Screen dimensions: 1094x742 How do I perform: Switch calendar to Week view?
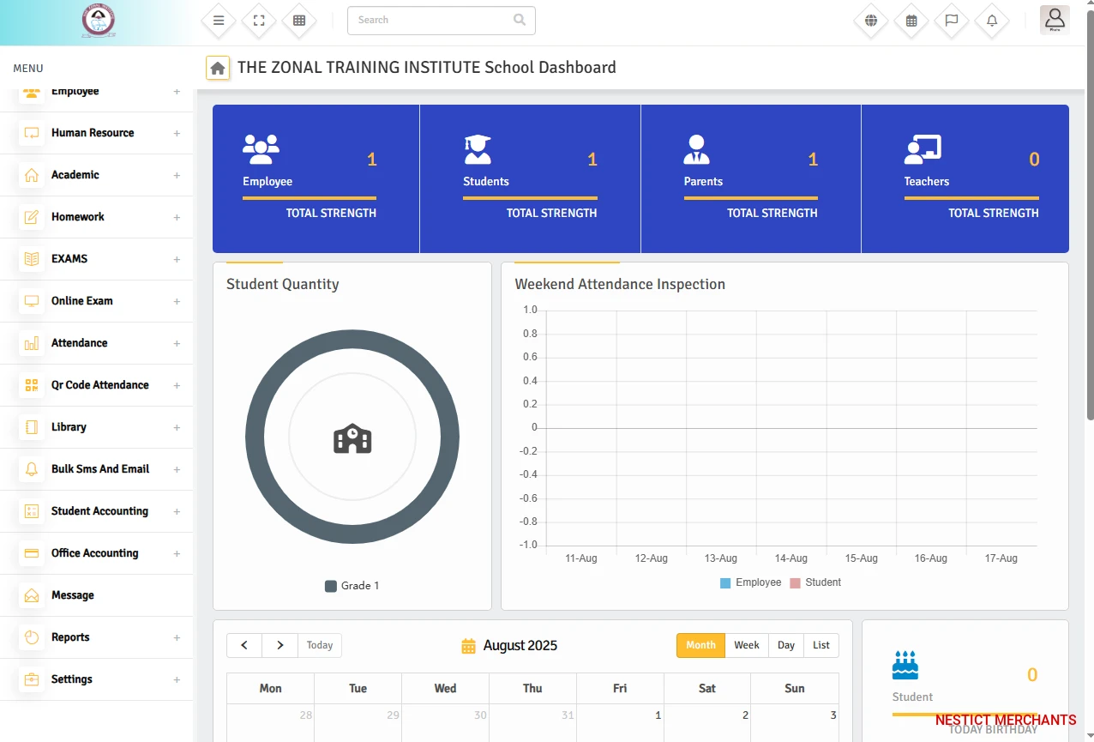coord(746,645)
